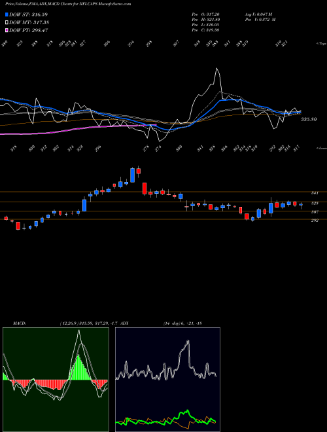The image size is (327, 432).
Task: Click the MACD '(12,26,9)' parameters text
Action: [68, 323]
